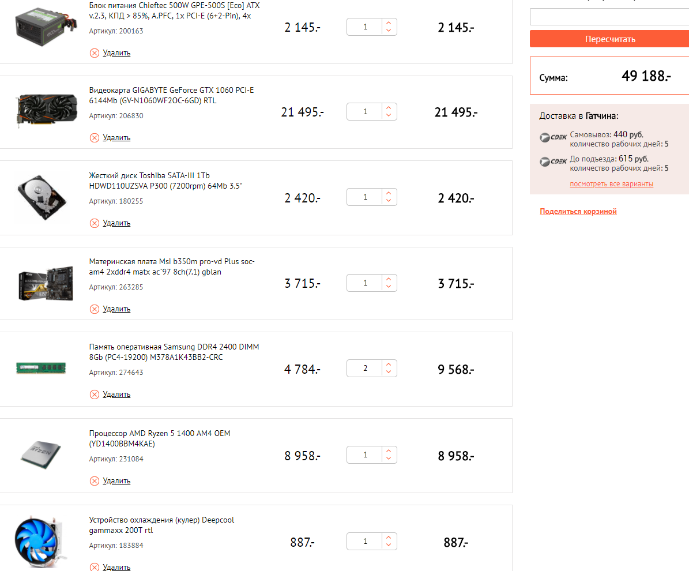Decrease quantity of Toshiba hard drive
689x571 pixels.
[x=389, y=201]
